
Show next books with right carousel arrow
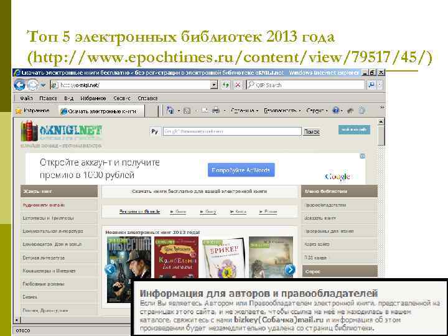(x=290, y=269)
